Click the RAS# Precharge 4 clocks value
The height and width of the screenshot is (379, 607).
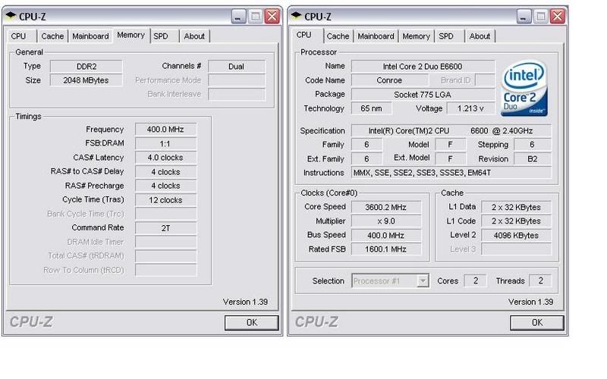click(x=165, y=186)
